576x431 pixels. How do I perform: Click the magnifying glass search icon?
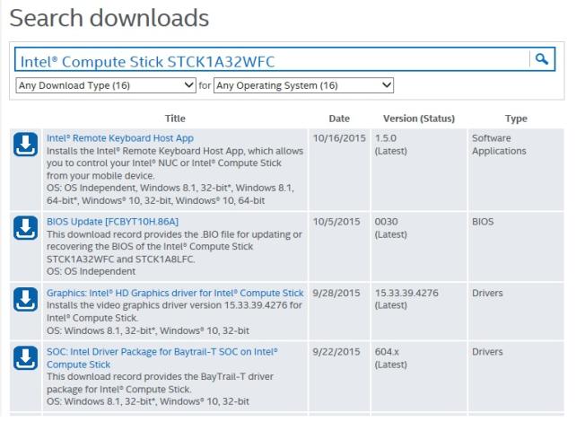pyautogui.click(x=542, y=59)
